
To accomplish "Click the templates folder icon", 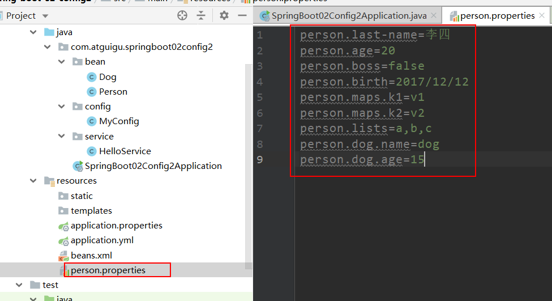I will tap(63, 211).
